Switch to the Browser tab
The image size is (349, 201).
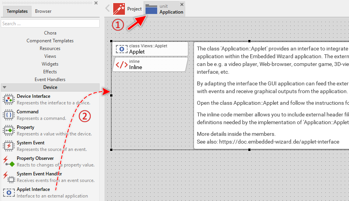[x=43, y=11]
